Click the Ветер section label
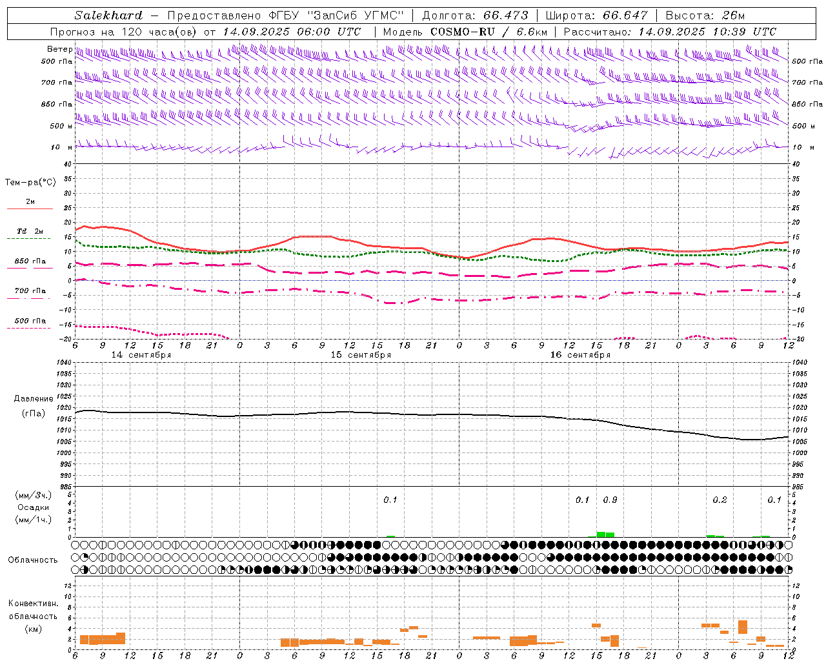Image resolution: width=826 pixels, height=661 pixels. [x=59, y=49]
